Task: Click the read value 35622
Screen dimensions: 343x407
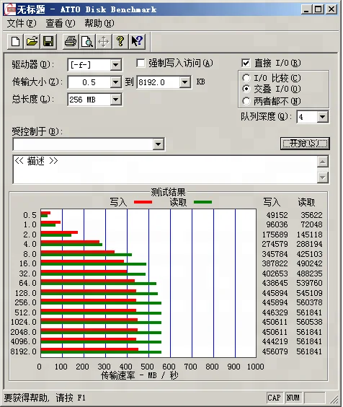Action: (x=311, y=215)
